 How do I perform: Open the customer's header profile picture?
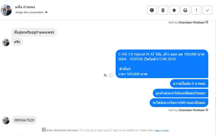[x=6, y=10]
